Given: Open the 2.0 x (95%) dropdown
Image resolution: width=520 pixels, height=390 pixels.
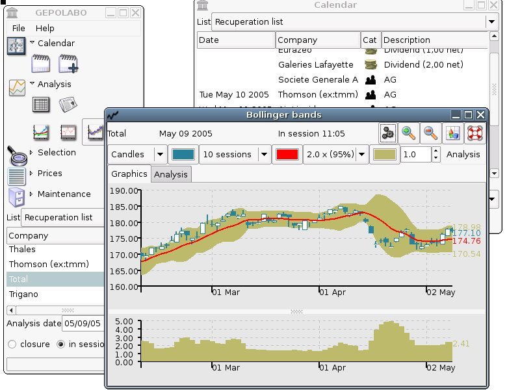Looking at the screenshot, I should tap(362, 154).
